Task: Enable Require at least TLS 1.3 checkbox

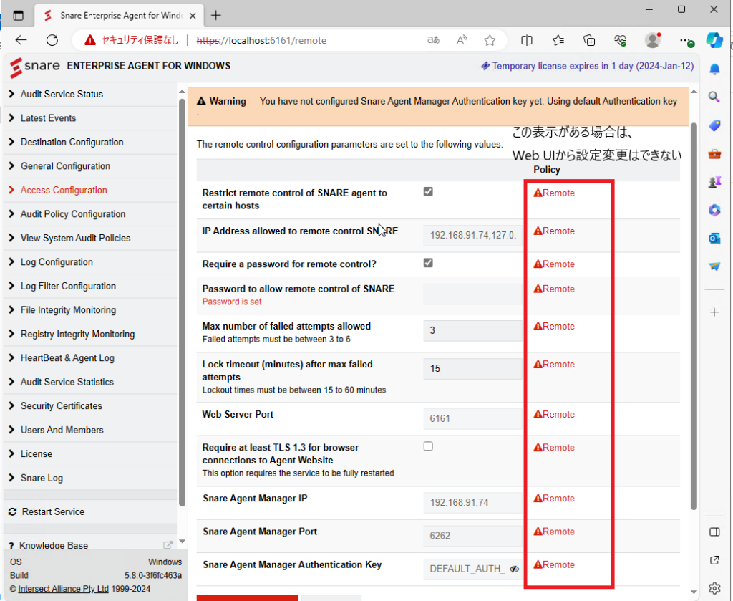Action: [x=428, y=446]
